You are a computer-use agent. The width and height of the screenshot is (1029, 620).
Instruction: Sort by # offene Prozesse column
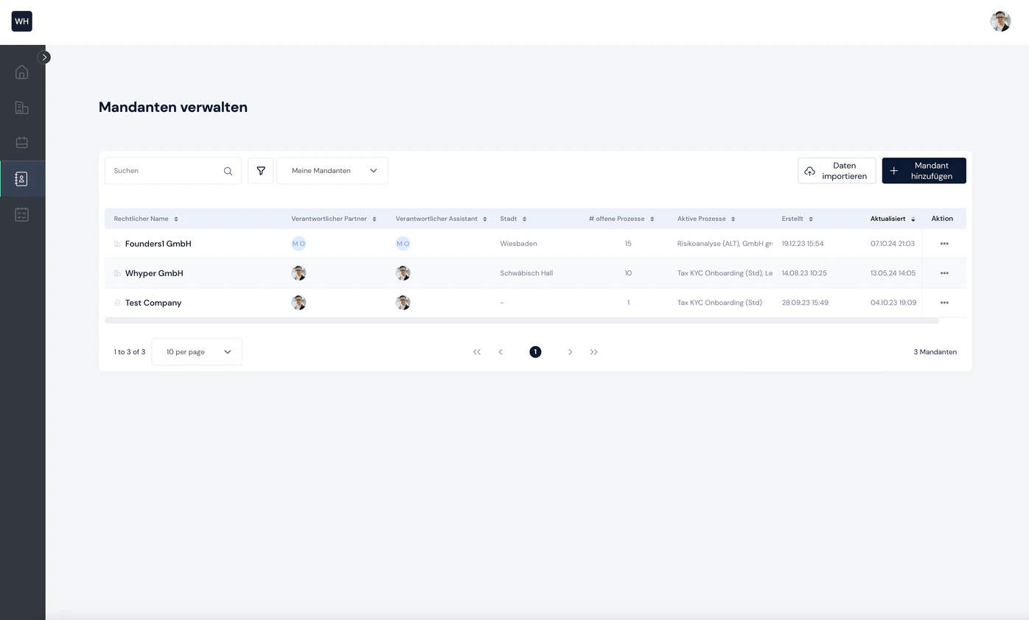click(x=621, y=219)
